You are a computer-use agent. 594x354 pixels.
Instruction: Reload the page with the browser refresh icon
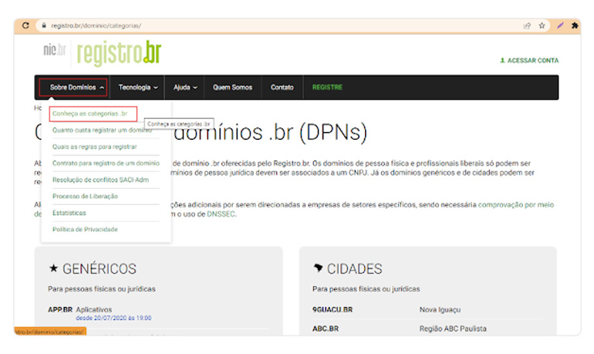tap(26, 26)
